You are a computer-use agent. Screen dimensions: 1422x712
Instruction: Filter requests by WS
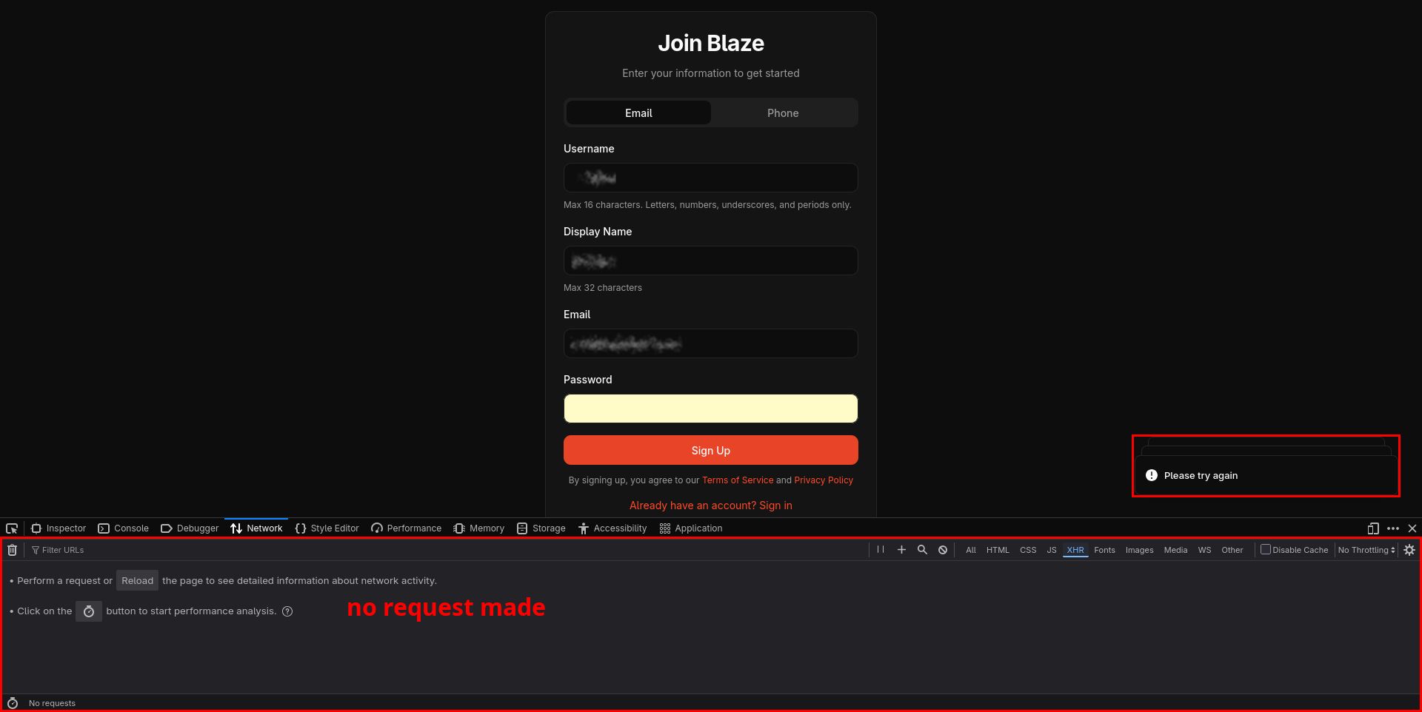coord(1205,550)
